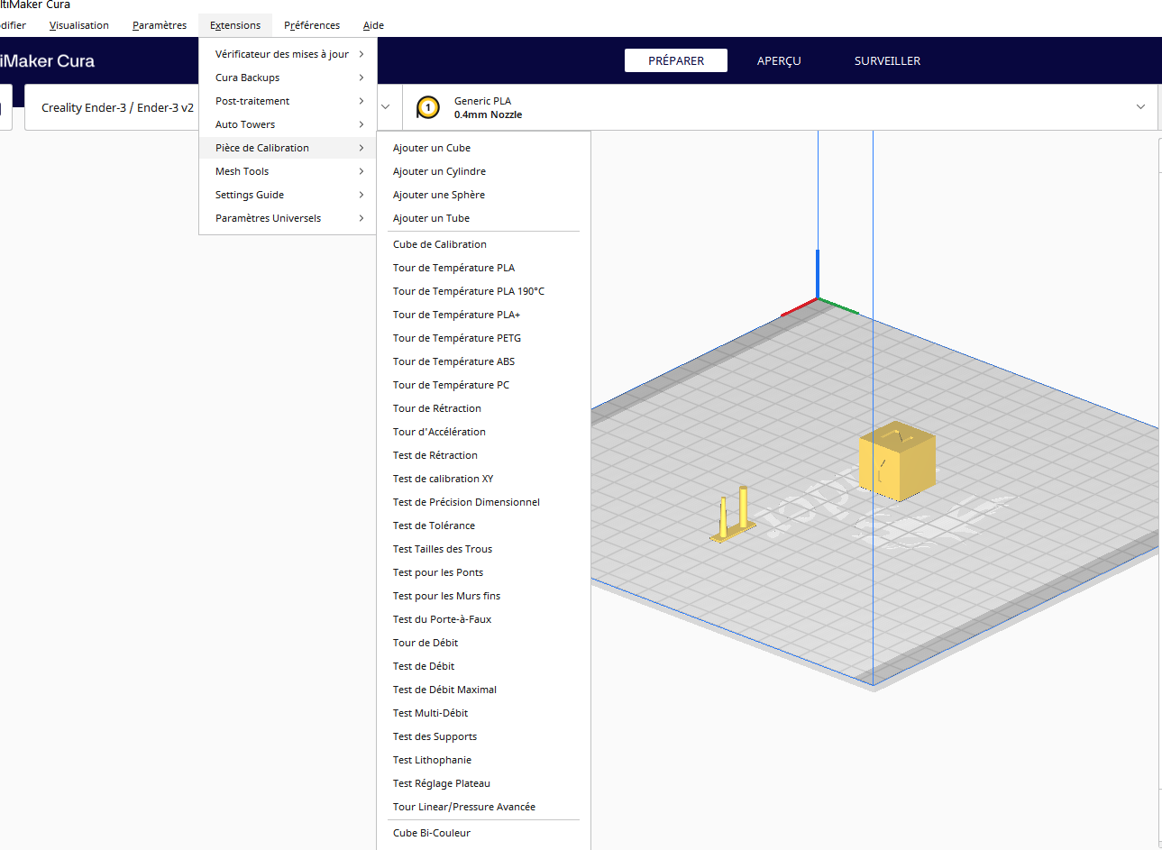Click the extruder 1 icon
Image resolution: width=1162 pixels, height=850 pixels.
428,107
